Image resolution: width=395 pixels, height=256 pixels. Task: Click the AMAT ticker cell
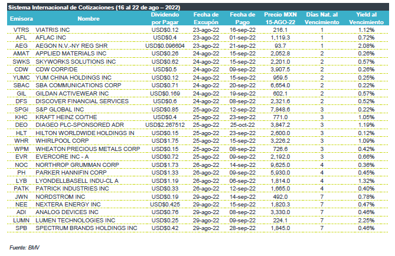pos(21,54)
